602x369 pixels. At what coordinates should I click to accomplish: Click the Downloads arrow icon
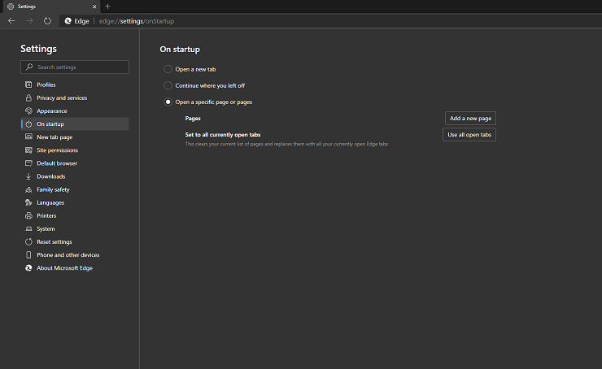pyautogui.click(x=28, y=176)
